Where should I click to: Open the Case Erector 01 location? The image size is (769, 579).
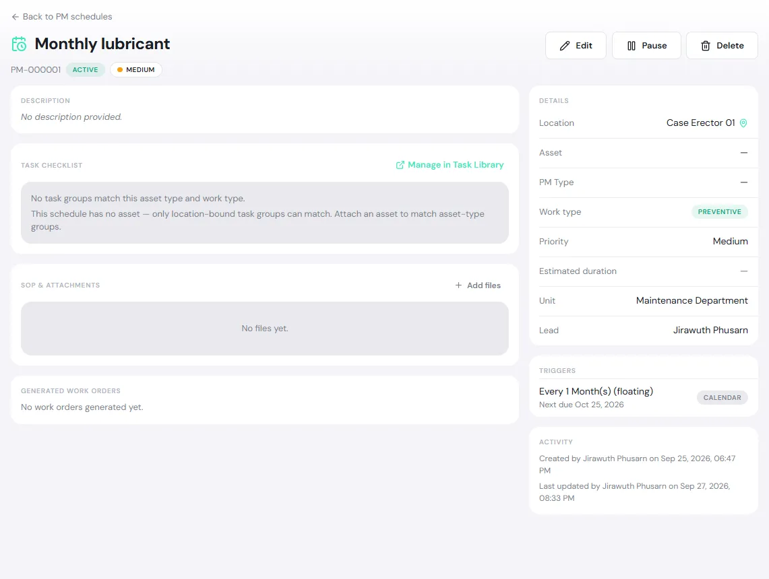pos(700,123)
